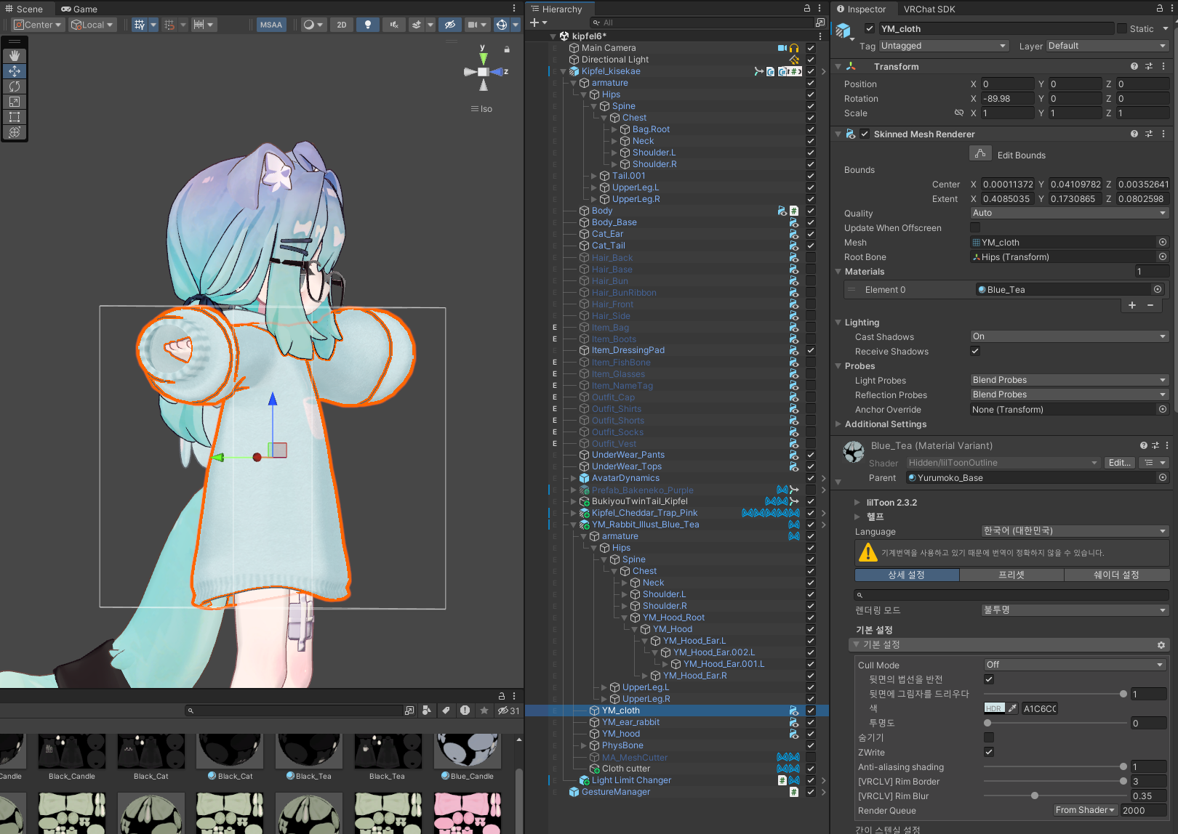Image resolution: width=1178 pixels, height=834 pixels.
Task: Toggle 2D scene view mode
Action: pyautogui.click(x=342, y=25)
